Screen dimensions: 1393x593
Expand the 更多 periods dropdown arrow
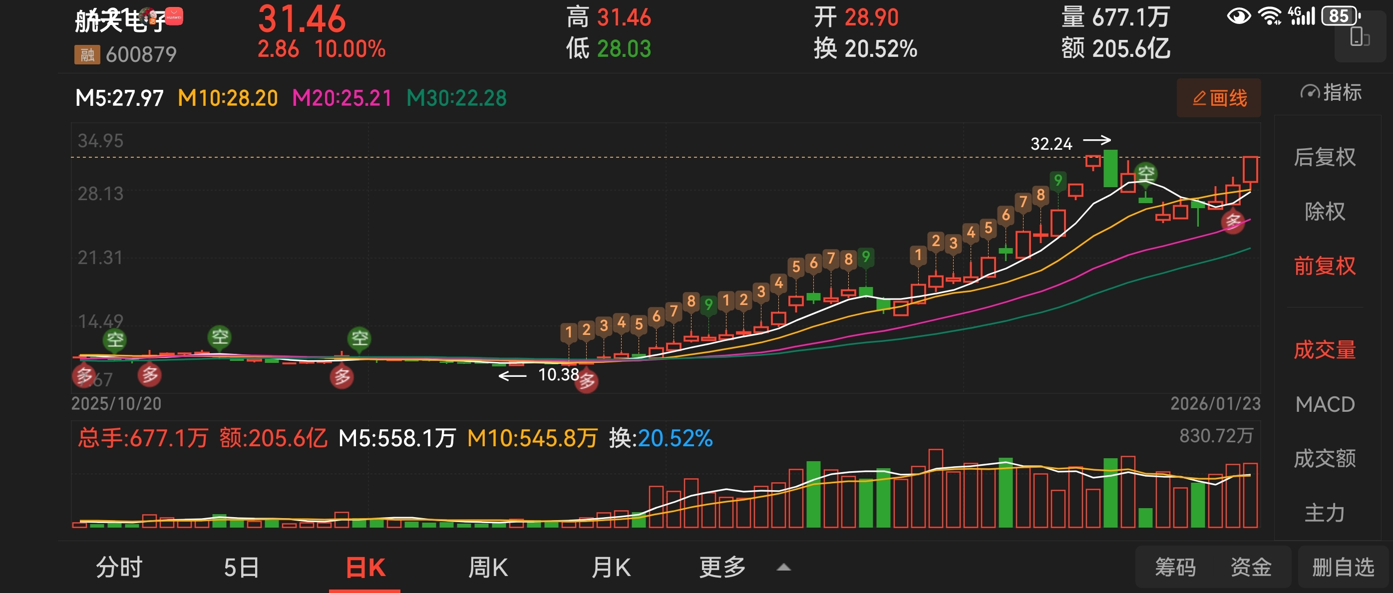click(783, 568)
